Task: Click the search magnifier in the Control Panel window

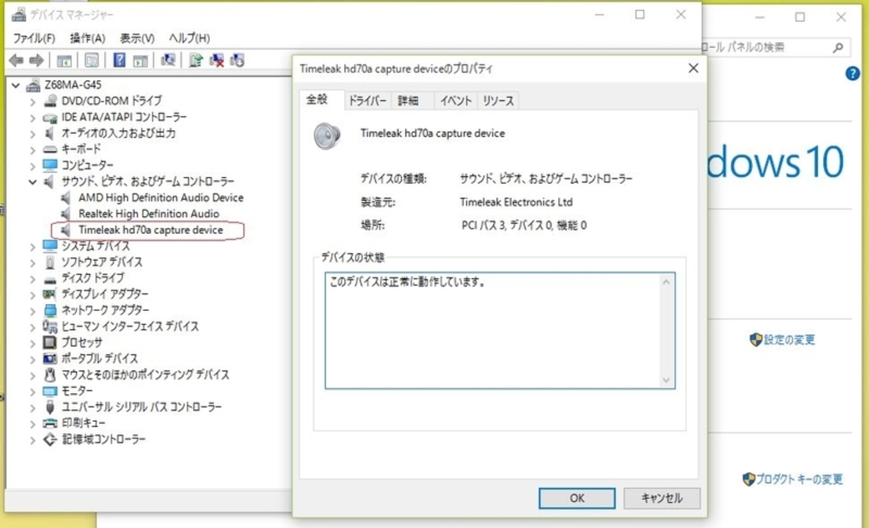Action: click(x=838, y=47)
